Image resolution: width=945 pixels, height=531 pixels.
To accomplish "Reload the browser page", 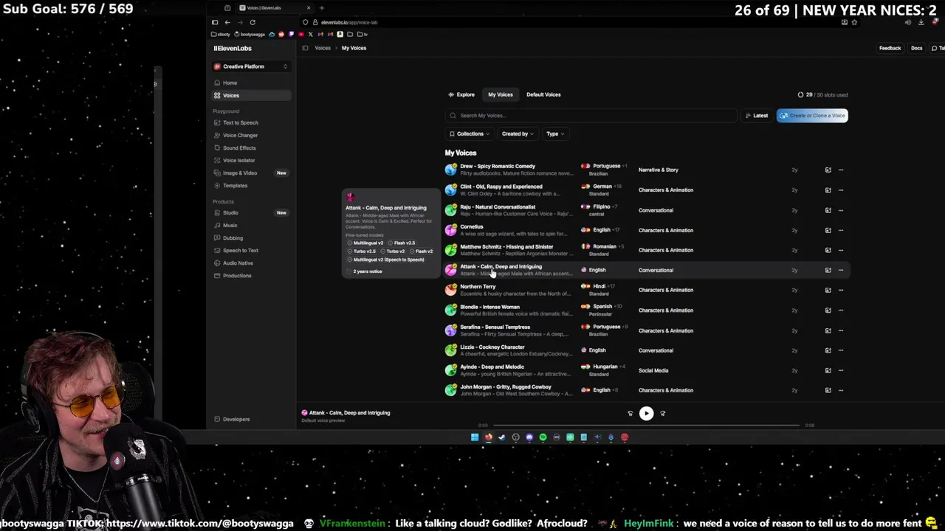I will 252,22.
